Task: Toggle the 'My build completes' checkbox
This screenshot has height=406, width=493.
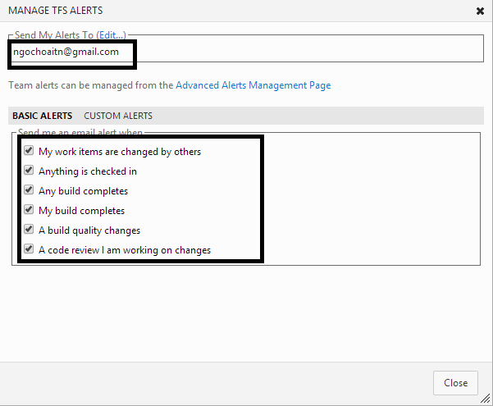Action: click(x=29, y=209)
